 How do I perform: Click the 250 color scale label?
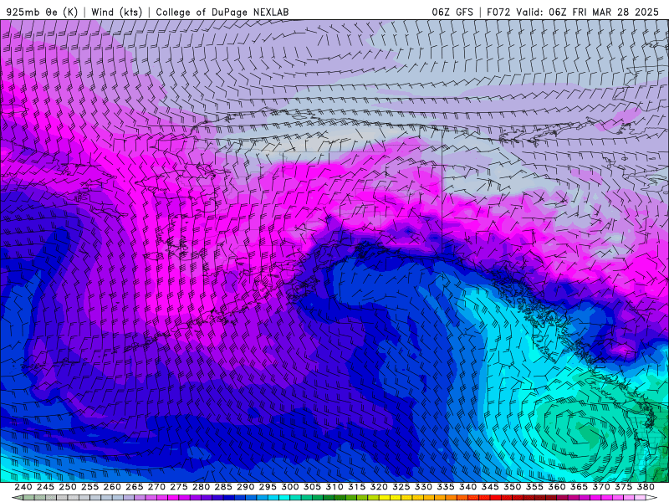68,487
